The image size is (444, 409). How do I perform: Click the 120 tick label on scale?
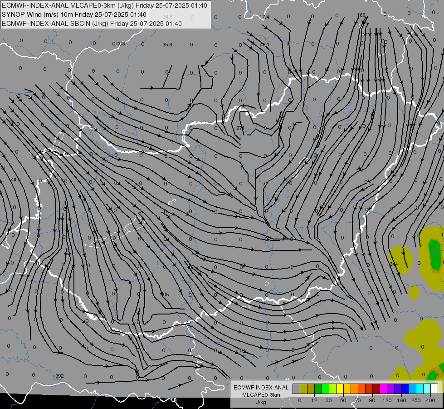click(387, 400)
